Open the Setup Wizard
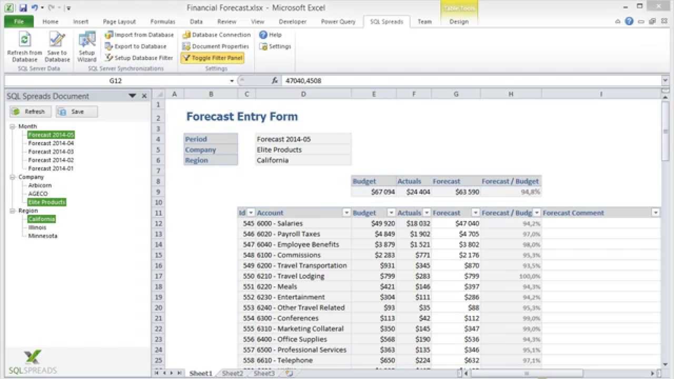This screenshot has width=674, height=379. pos(86,47)
